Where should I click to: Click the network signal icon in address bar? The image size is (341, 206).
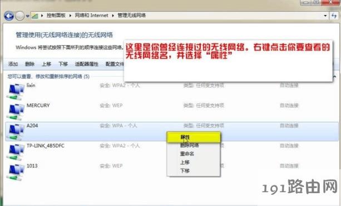click(x=35, y=16)
